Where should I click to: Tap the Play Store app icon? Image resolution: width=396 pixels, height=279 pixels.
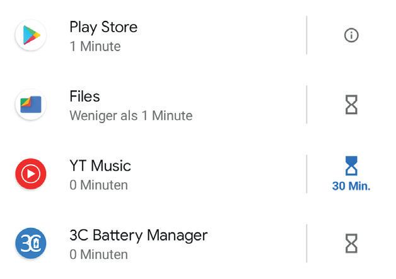(x=30, y=35)
